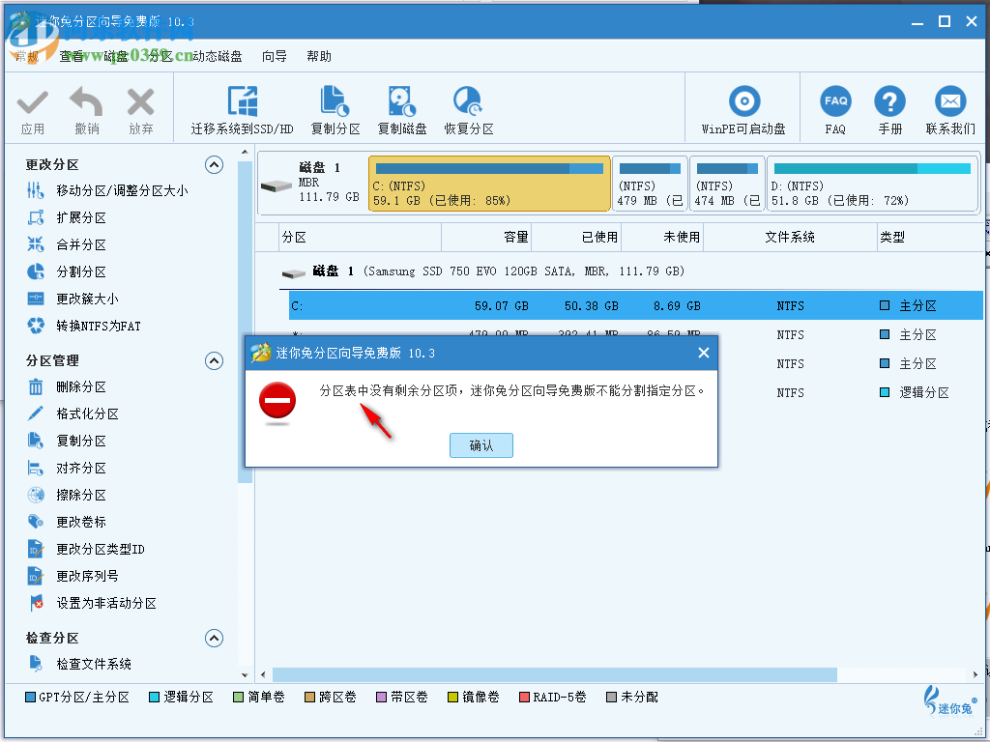Click 确认 to dismiss the warning dialog
990x742 pixels.
click(x=480, y=444)
